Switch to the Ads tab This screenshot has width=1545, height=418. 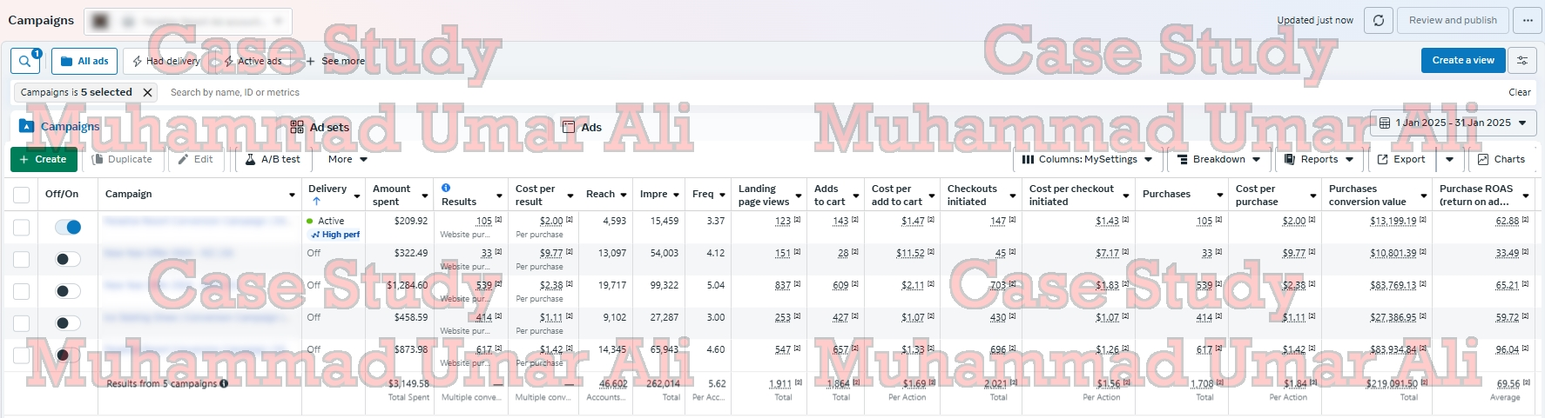(582, 127)
